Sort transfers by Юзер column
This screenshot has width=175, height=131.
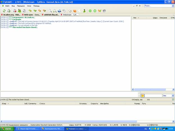(12, 104)
